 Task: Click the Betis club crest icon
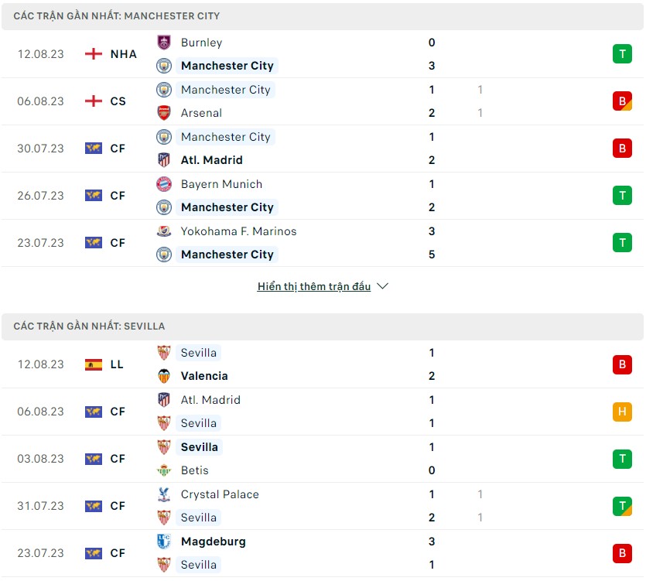[164, 470]
